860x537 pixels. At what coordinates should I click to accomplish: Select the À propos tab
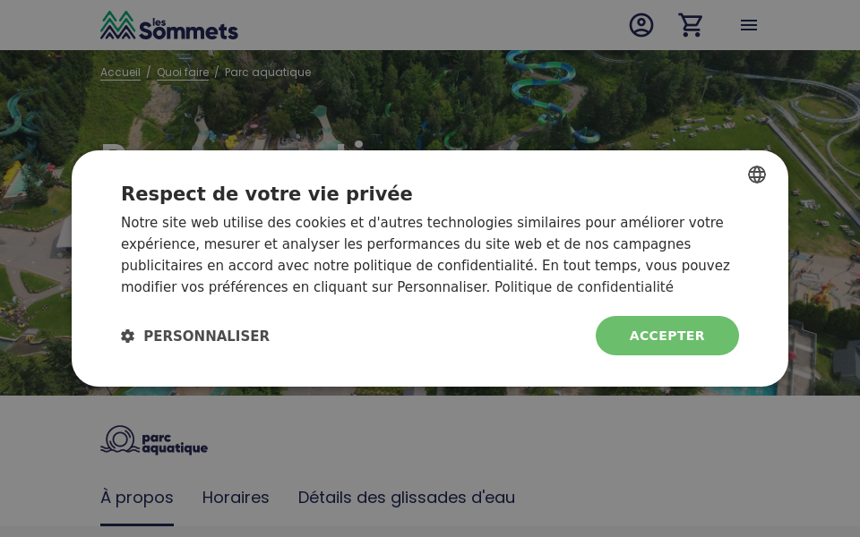136,498
